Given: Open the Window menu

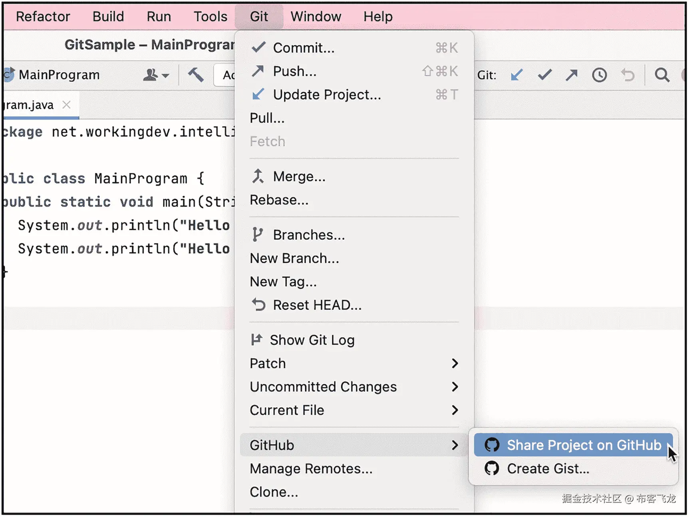Looking at the screenshot, I should 316,16.
